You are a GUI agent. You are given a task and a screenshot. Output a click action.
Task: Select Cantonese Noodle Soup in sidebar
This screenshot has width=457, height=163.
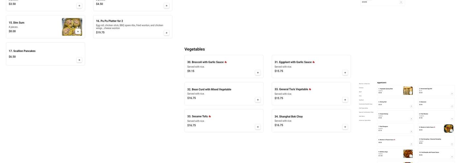click(x=366, y=104)
